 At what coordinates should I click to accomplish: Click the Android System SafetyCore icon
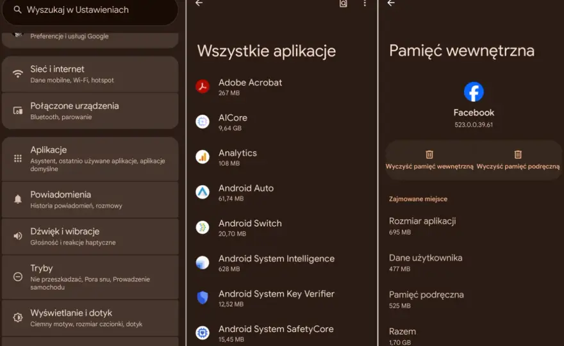click(203, 333)
